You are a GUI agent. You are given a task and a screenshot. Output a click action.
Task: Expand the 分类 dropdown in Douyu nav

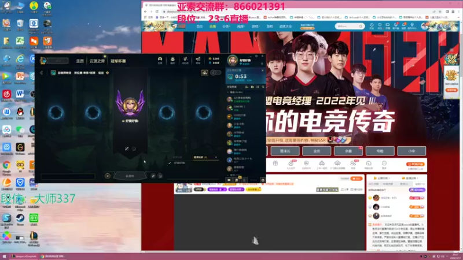coord(226,26)
